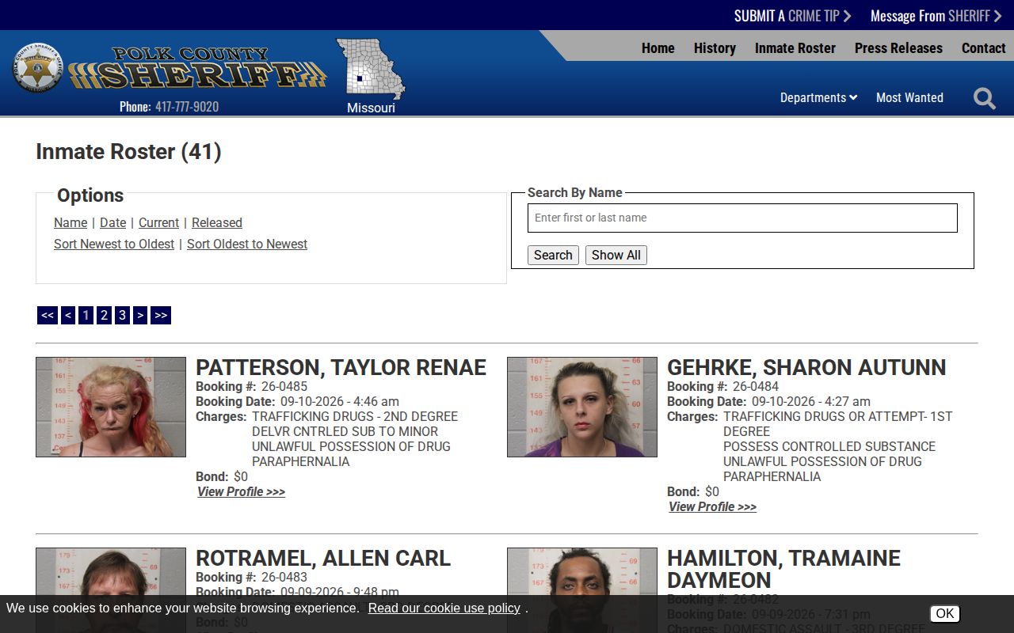Select page 1 in pagination

[x=86, y=315]
